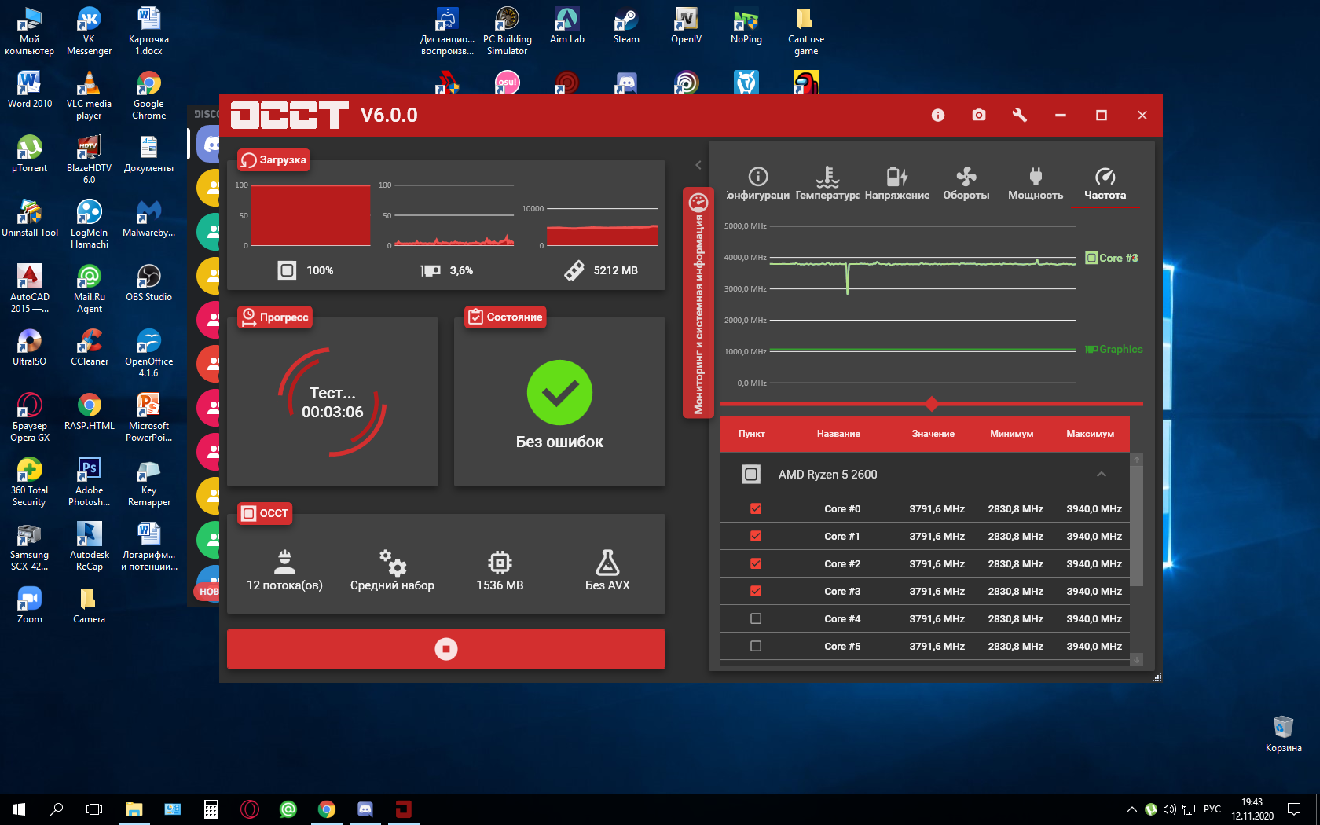This screenshot has width=1320, height=825.
Task: Open Google Chrome from the taskbar
Action: click(327, 809)
